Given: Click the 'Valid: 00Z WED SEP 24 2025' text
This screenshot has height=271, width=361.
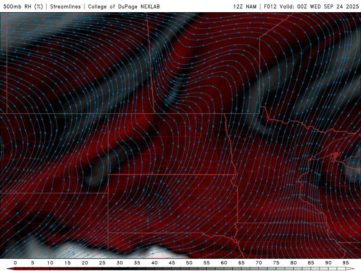Looking at the screenshot, I should [x=319, y=6].
